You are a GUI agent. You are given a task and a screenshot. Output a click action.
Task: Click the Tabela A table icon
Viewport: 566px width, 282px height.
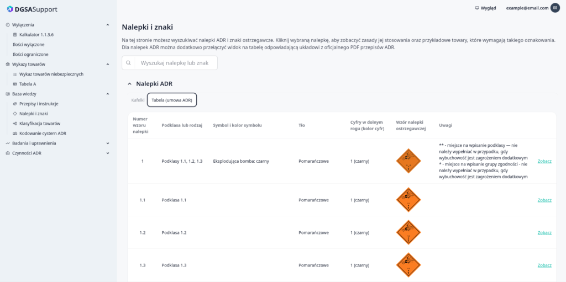15,84
